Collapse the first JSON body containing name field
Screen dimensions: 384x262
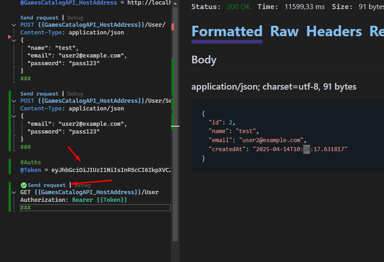pos(14,40)
